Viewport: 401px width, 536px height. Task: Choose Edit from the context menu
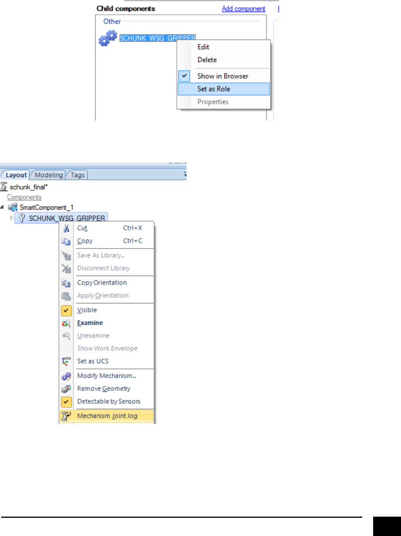pos(223,47)
